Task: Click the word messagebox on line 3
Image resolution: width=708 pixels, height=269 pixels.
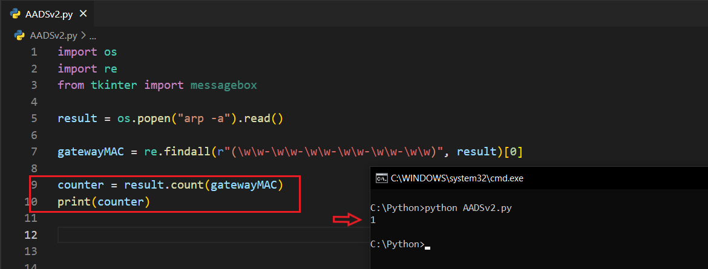Action: pyautogui.click(x=223, y=85)
